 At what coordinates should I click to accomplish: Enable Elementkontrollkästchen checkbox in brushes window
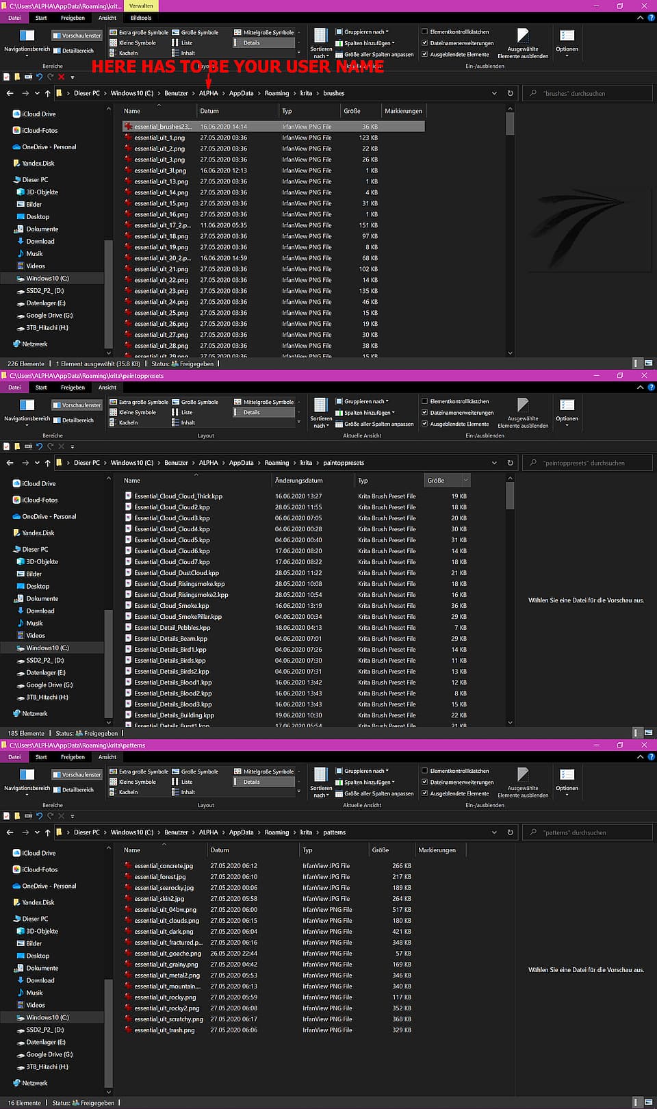coord(425,31)
